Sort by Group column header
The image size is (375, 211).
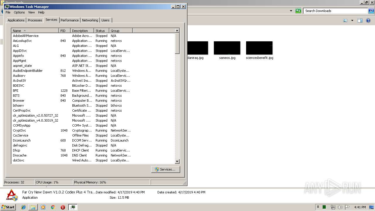pos(121,30)
